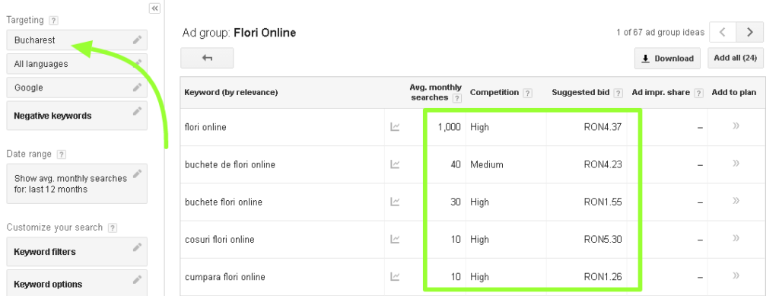Edit All languages setting pencil

point(137,64)
